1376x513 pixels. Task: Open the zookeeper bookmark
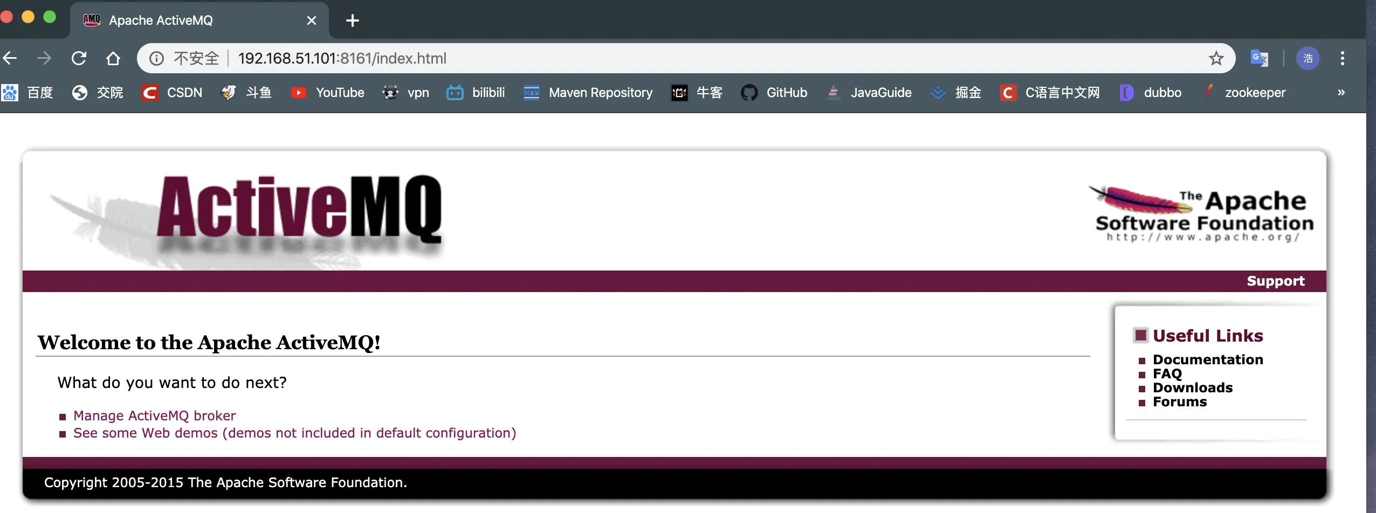pos(1243,93)
